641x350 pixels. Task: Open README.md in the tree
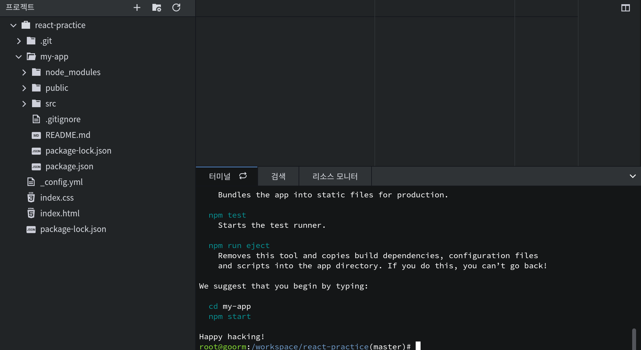68,135
